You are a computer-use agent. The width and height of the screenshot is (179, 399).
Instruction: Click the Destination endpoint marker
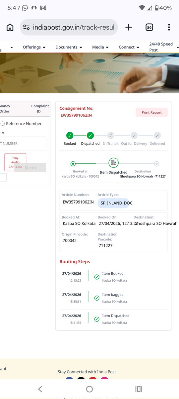156,164
